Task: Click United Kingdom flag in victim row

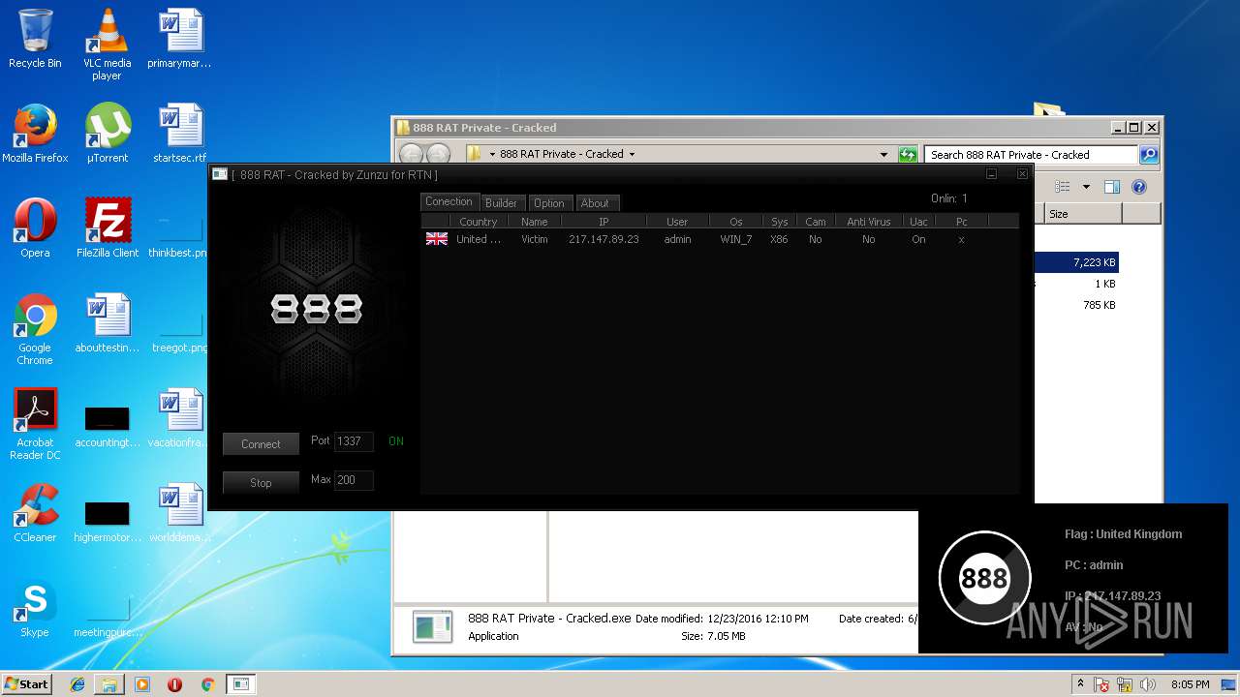Action: 437,239
